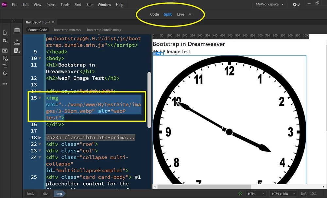
Task: Open the plus dropdown on img element display
Action: tap(162, 54)
